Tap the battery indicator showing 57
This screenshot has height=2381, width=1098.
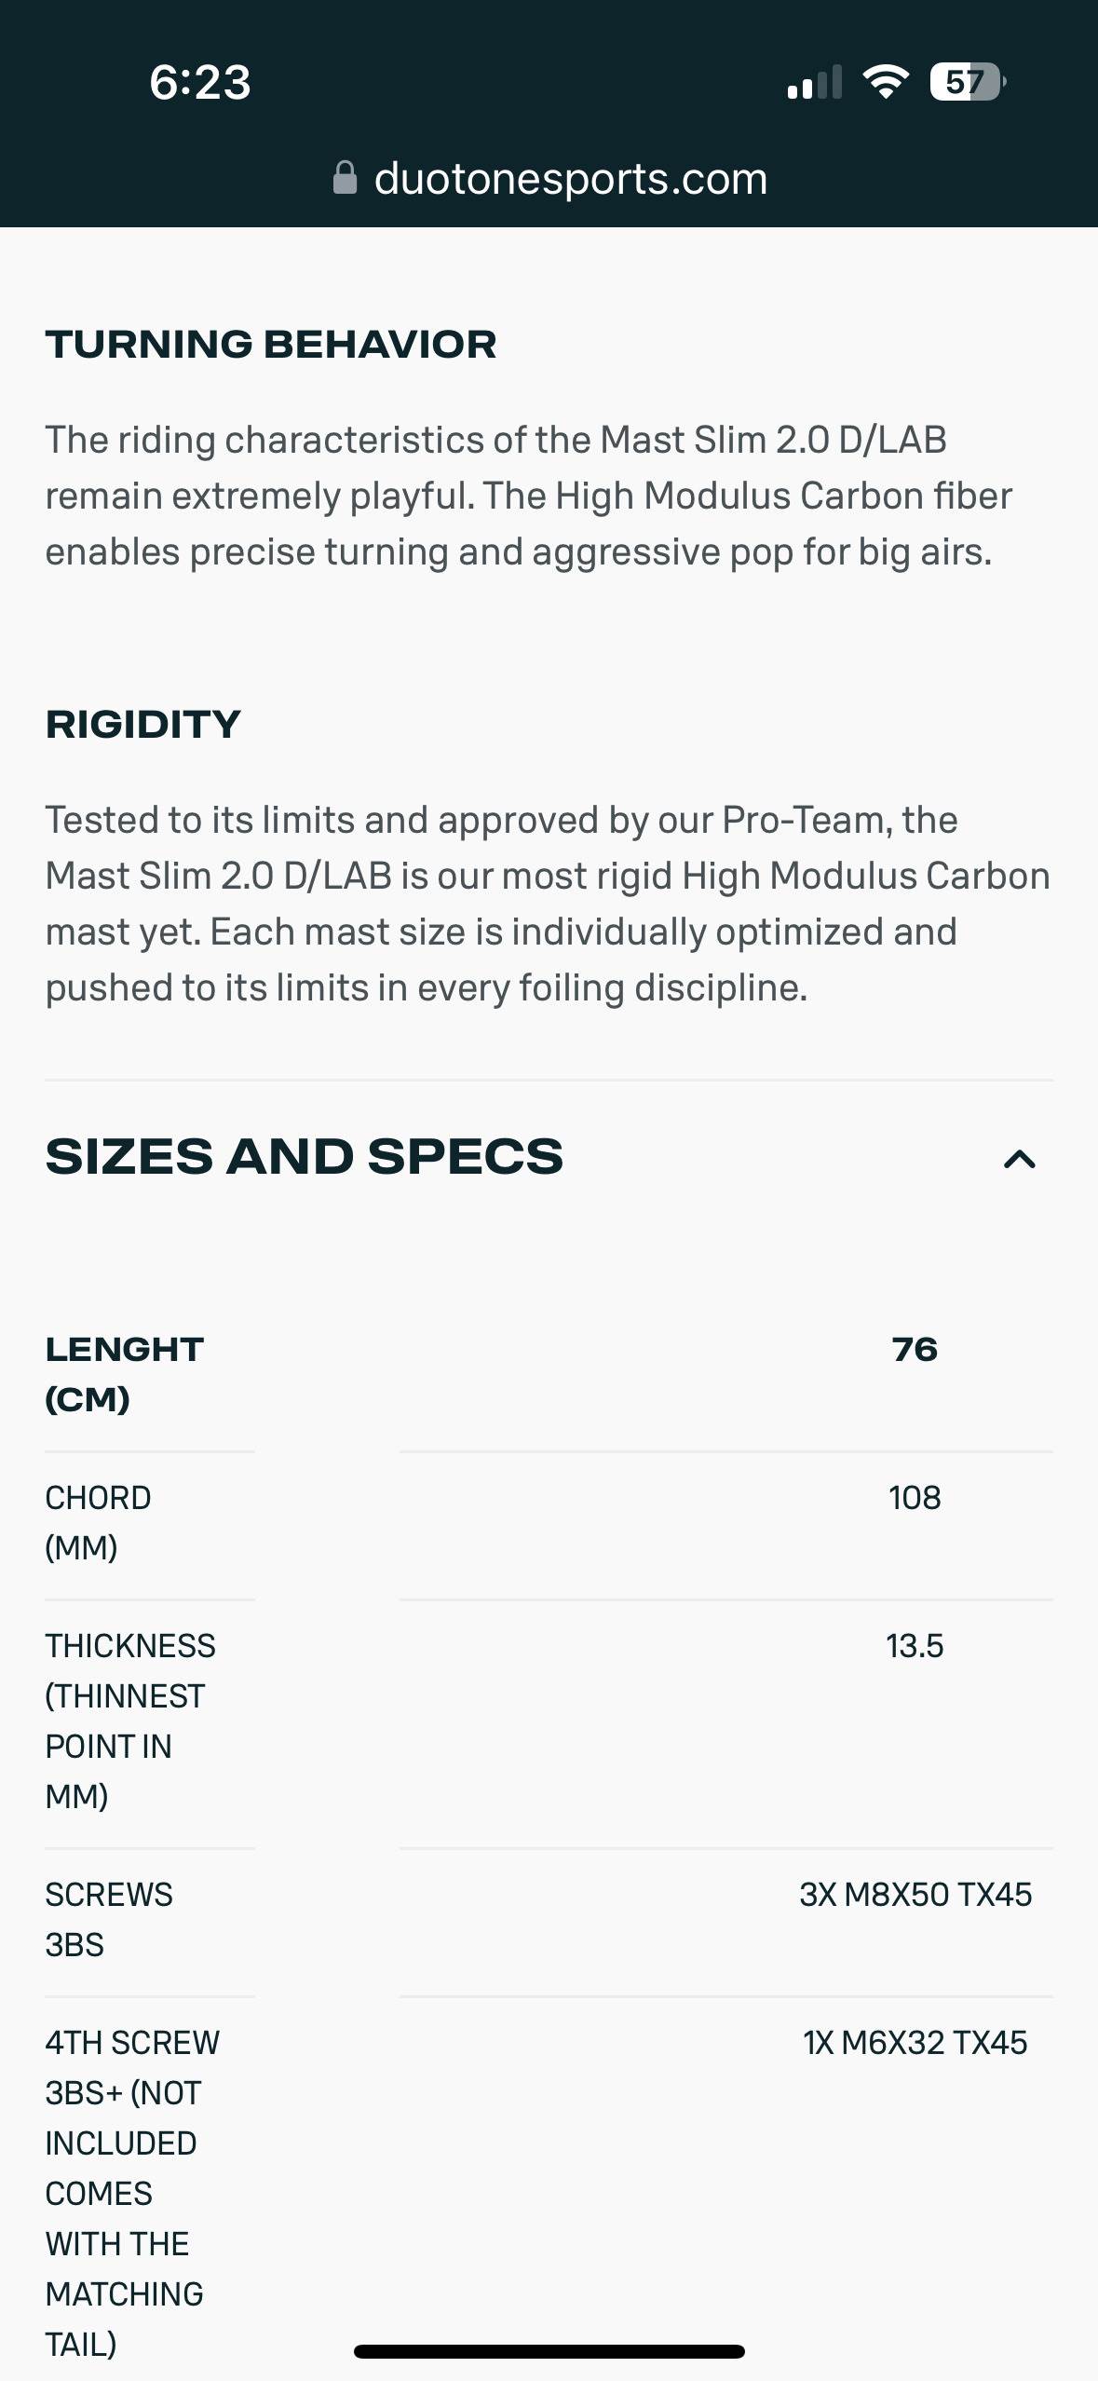point(967,82)
